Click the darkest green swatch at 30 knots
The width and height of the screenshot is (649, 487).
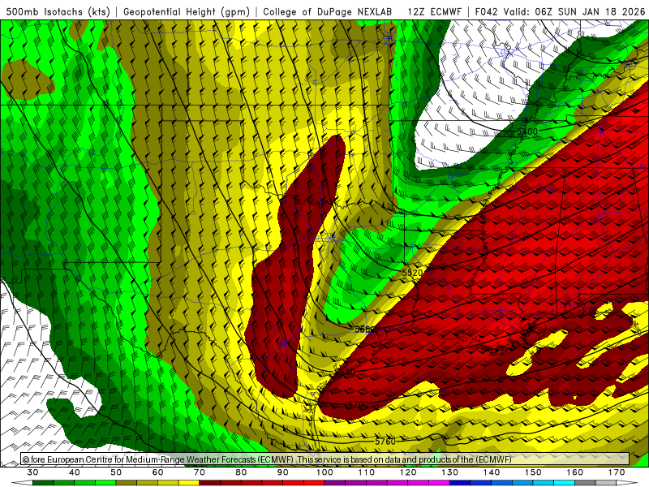(43, 483)
